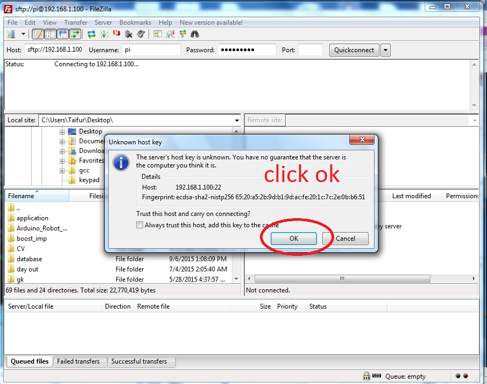
Task: Select the keypad folder in tree
Action: (x=89, y=180)
